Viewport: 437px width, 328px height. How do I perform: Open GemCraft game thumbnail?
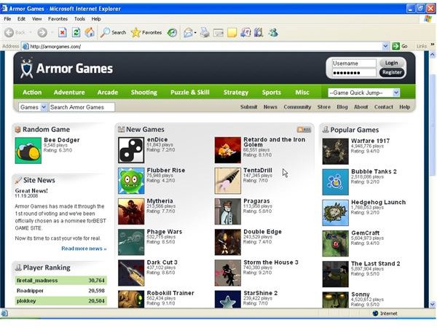[335, 243]
